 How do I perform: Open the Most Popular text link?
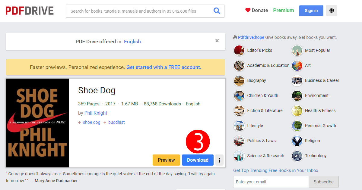pos(318,50)
